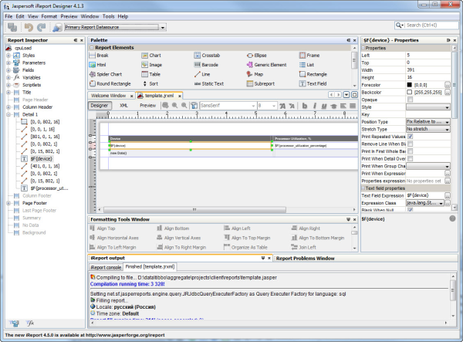Select the Barcode element in Palette
The width and height of the screenshot is (463, 342).
click(x=206, y=65)
